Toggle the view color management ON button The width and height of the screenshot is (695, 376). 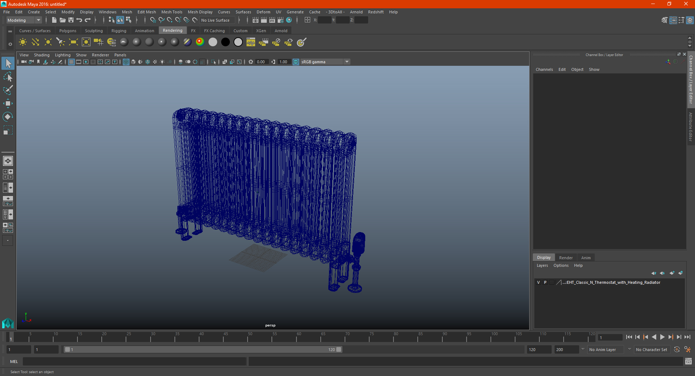pos(296,62)
